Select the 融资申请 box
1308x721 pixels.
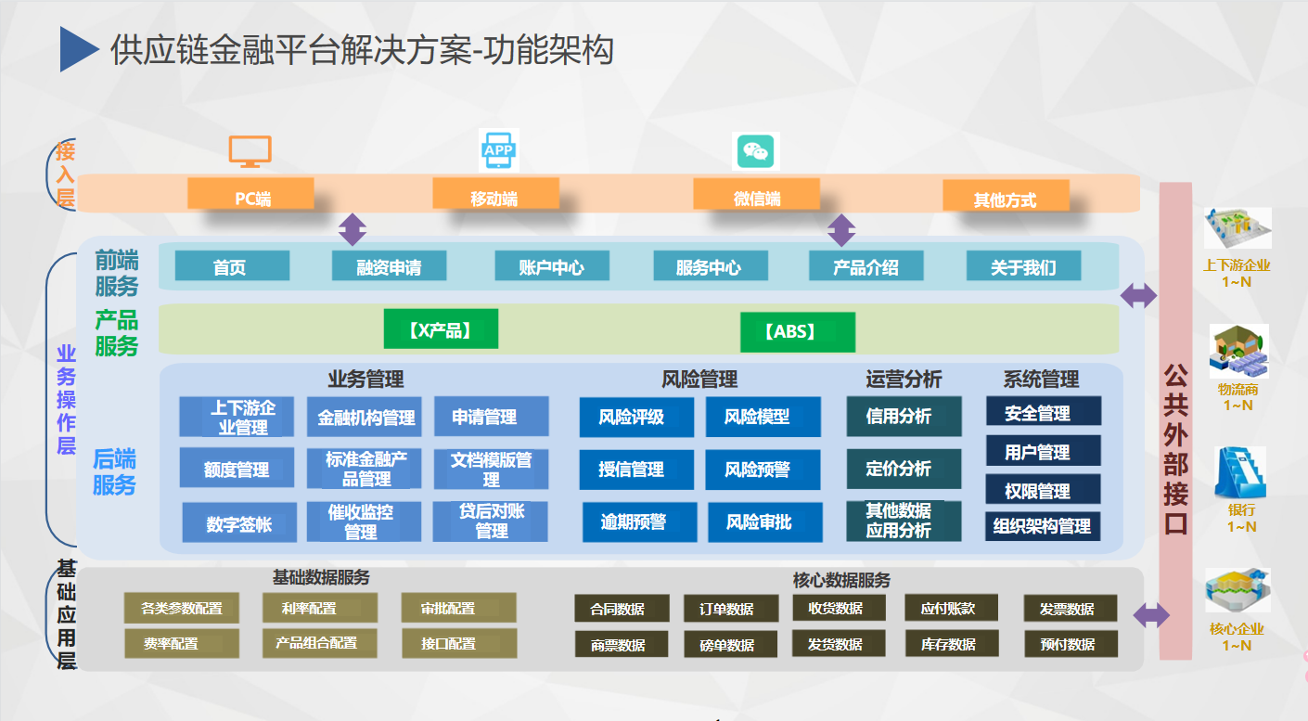389,267
